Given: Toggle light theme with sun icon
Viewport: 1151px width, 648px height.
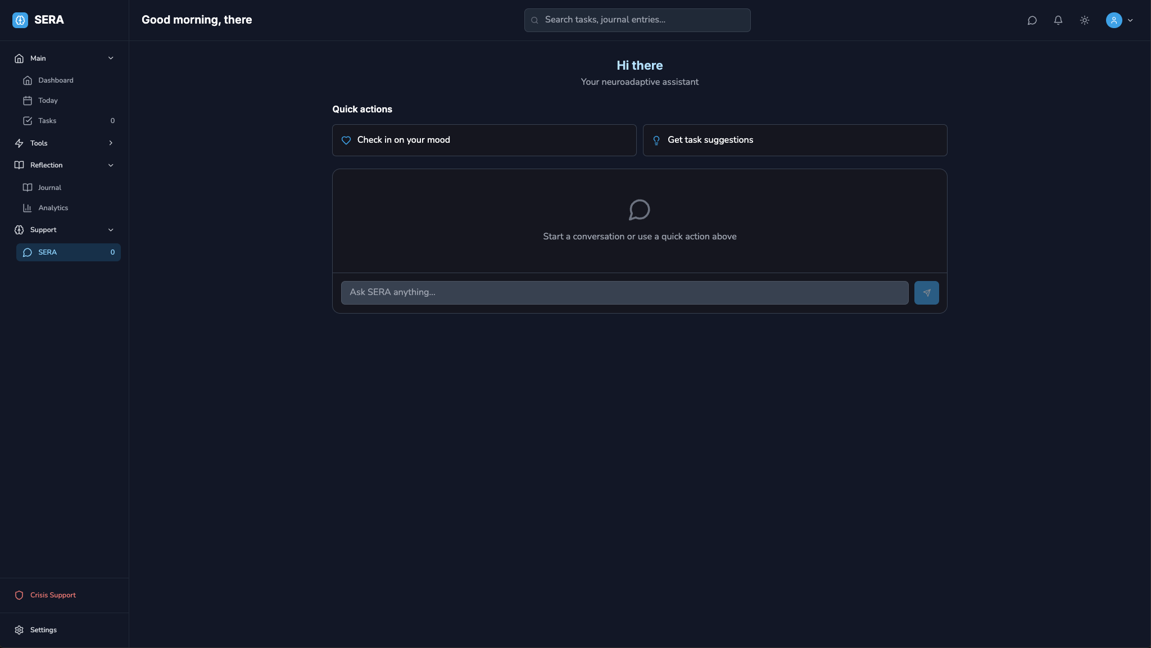Looking at the screenshot, I should pyautogui.click(x=1085, y=20).
